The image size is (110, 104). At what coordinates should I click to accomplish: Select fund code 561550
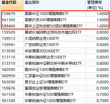click(8, 94)
